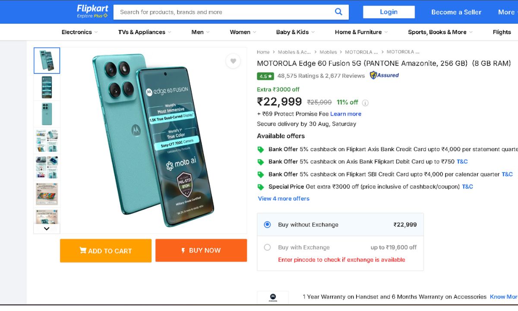The width and height of the screenshot is (518, 311).
Task: Select the third product thumbnail showing phone back
Action: click(x=47, y=114)
